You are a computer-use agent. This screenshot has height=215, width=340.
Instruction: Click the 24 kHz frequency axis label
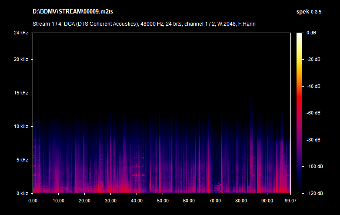20,33
